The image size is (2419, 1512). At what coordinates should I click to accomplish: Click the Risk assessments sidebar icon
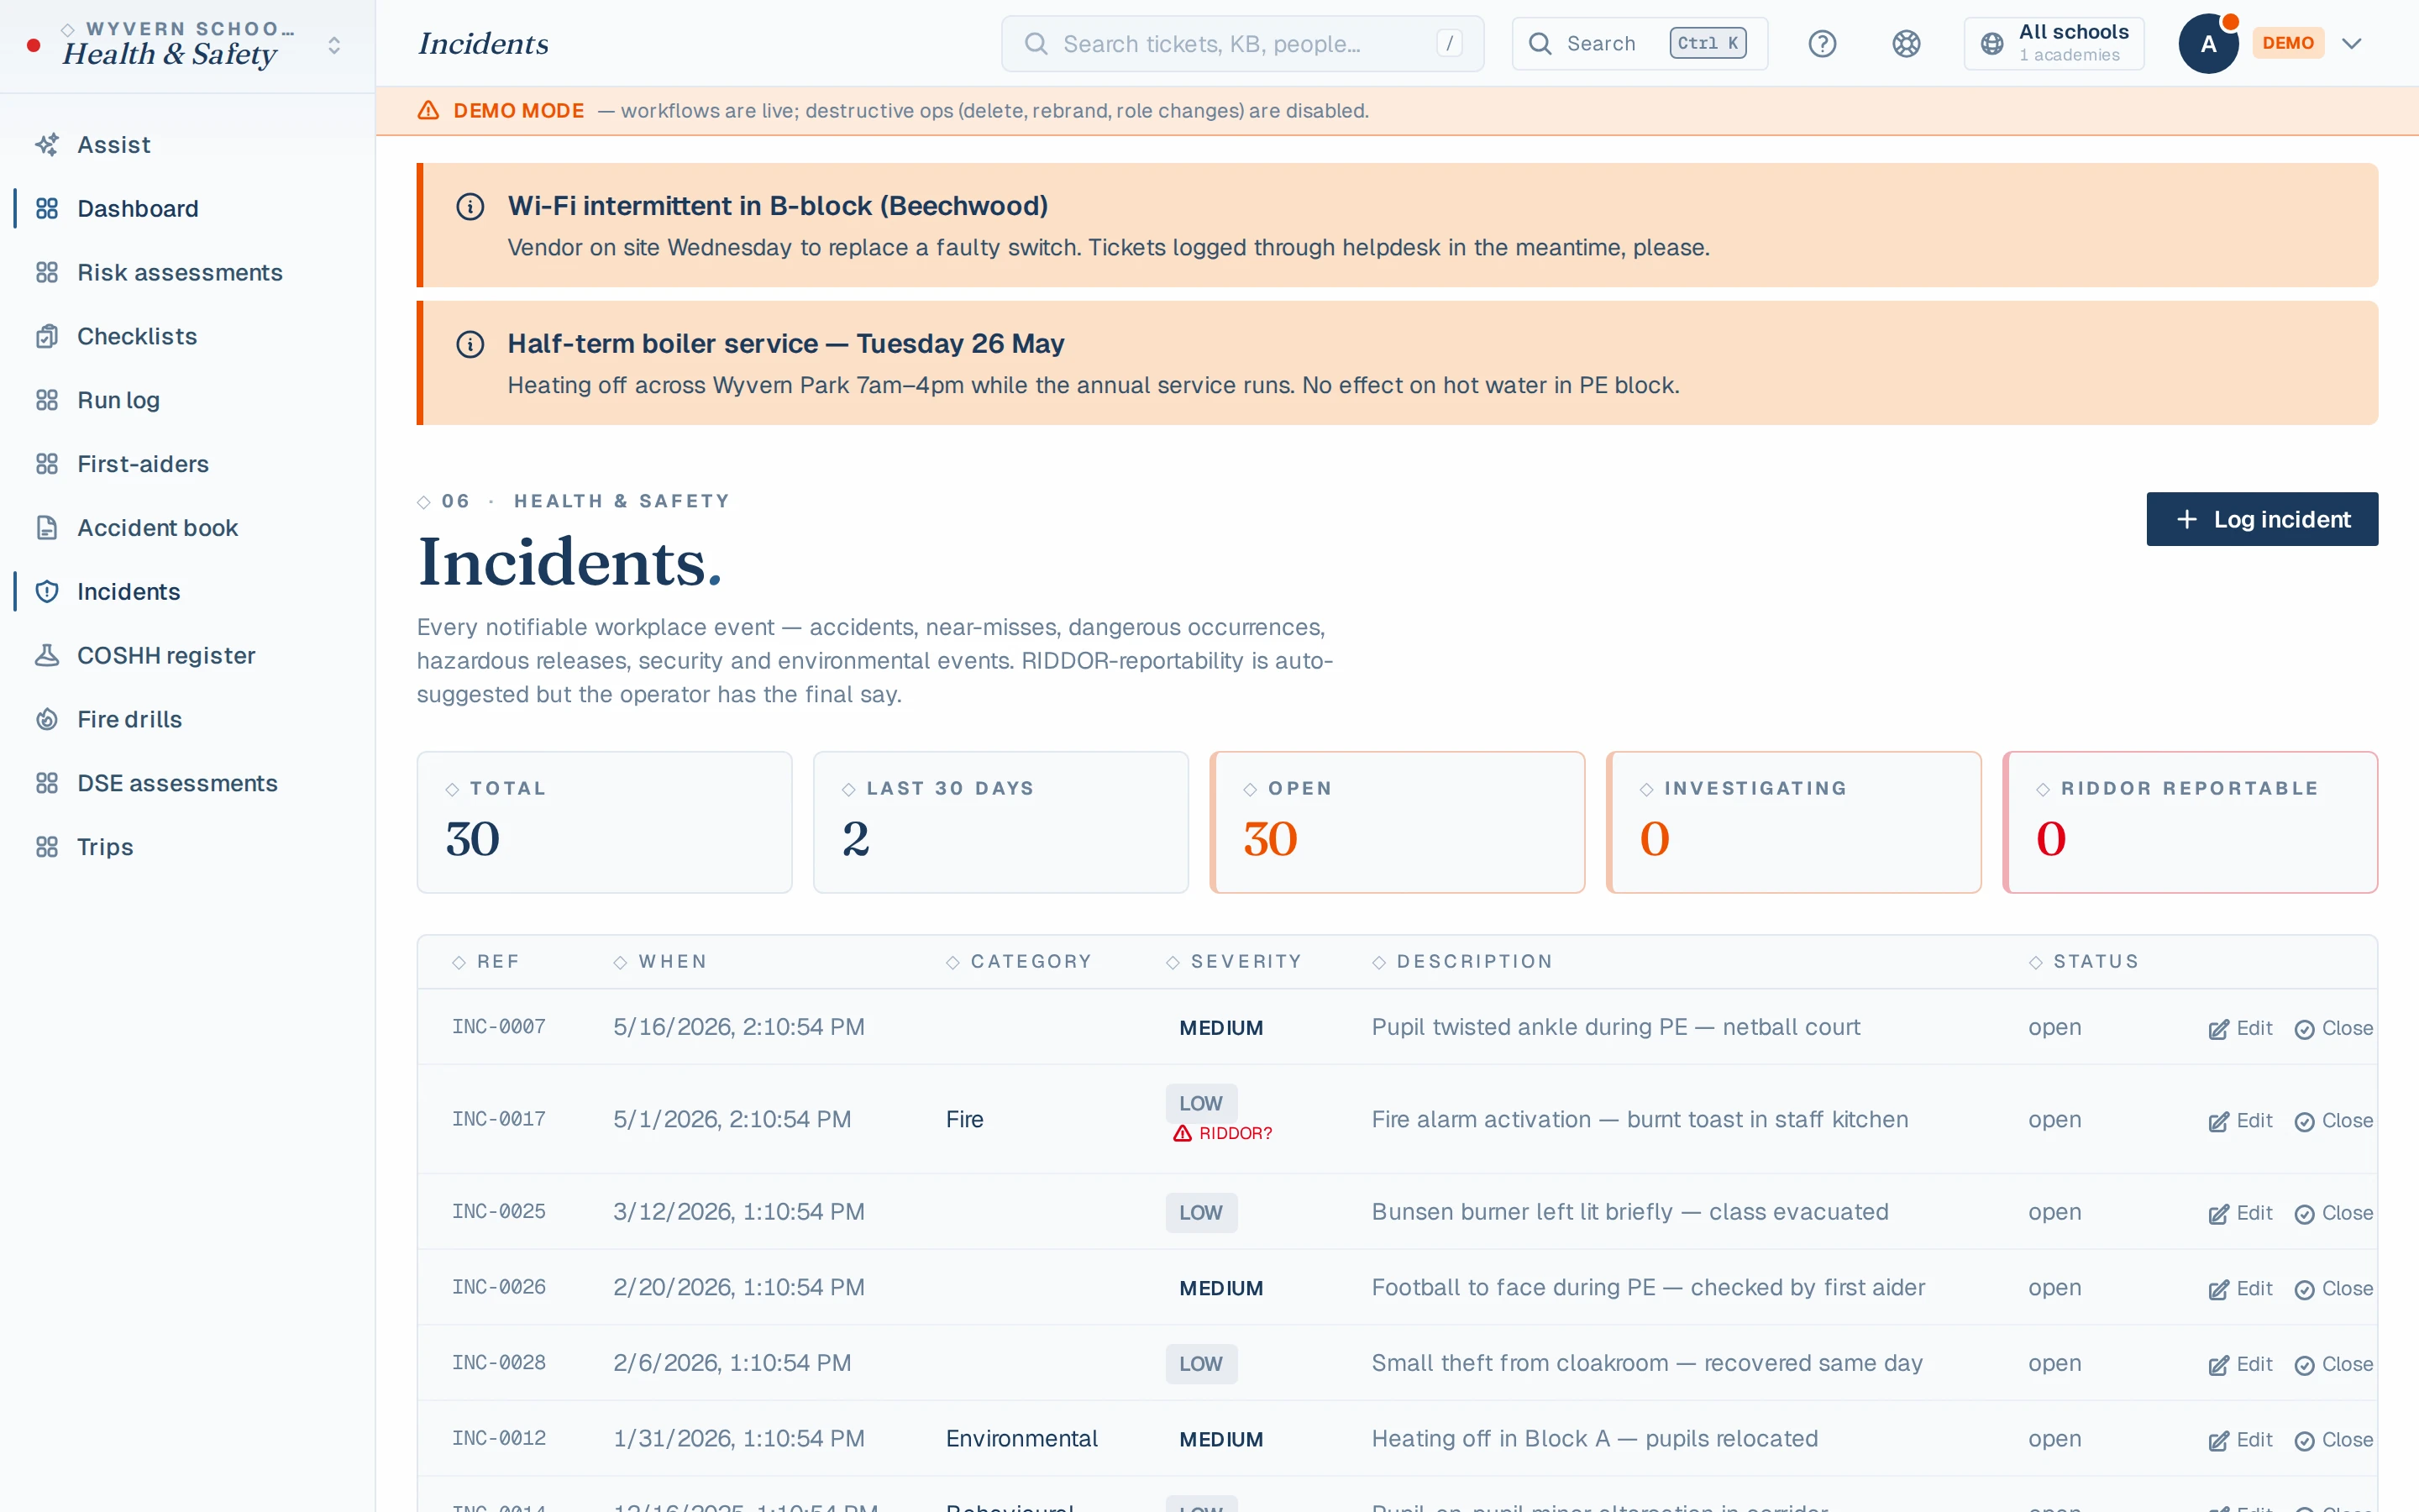click(47, 273)
